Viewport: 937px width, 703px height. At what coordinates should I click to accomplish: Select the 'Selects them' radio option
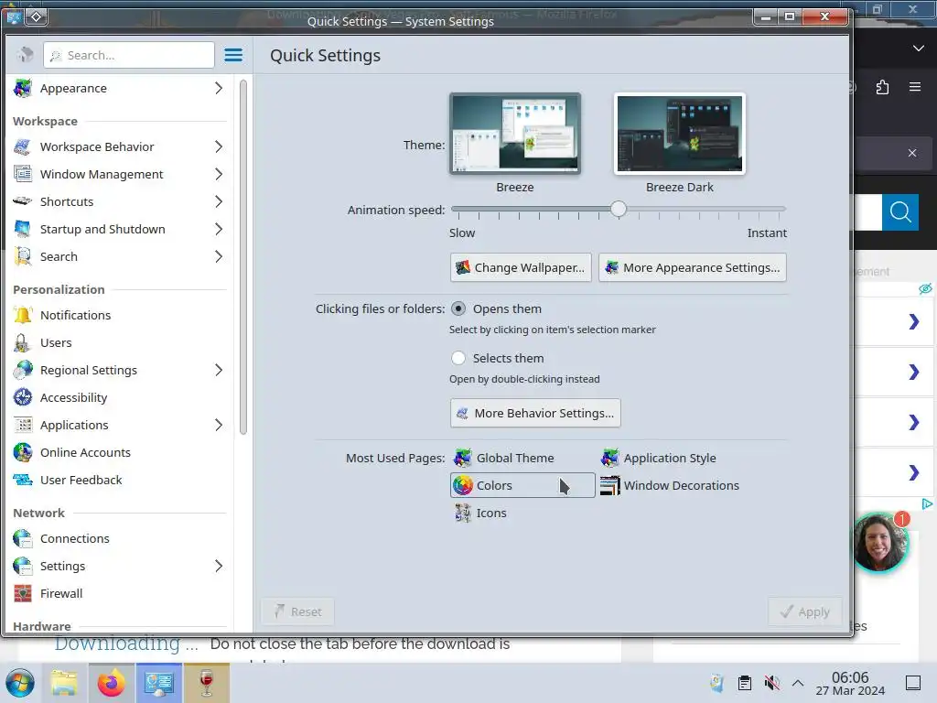coord(458,358)
